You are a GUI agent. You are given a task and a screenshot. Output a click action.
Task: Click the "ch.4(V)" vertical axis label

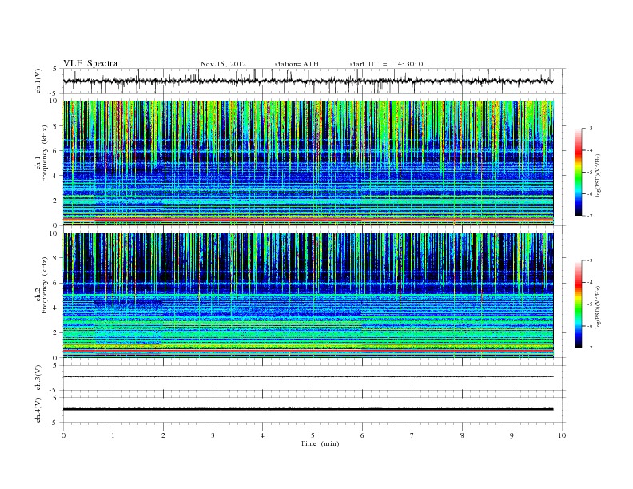(38, 410)
